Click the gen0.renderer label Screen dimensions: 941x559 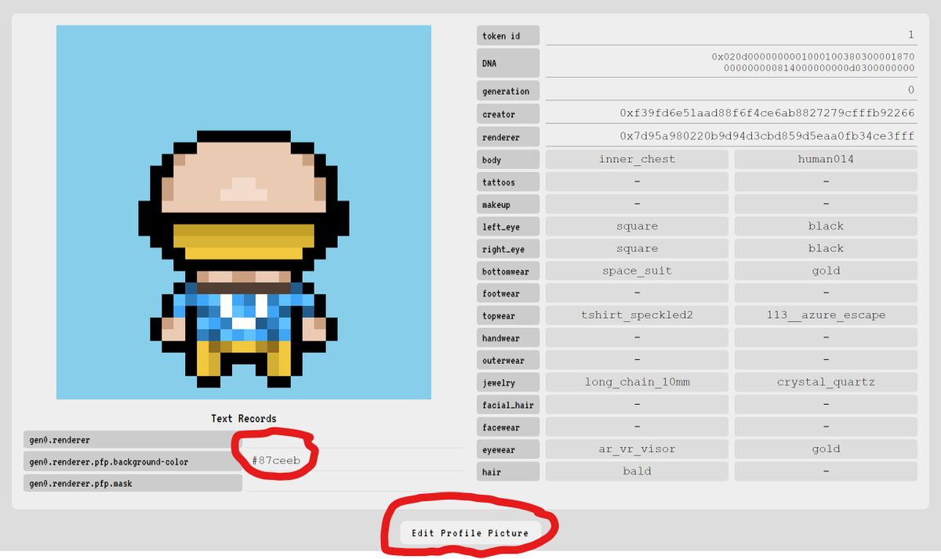tap(133, 440)
